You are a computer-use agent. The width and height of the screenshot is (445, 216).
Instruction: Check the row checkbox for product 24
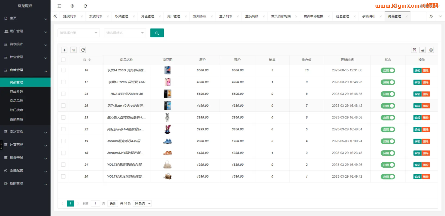63,94
